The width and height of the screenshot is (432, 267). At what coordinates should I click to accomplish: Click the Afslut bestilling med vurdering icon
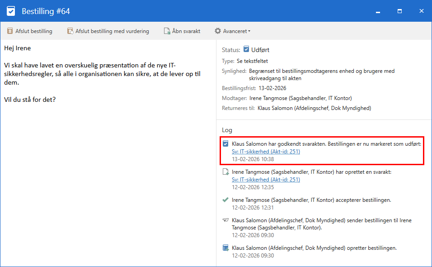(70, 31)
